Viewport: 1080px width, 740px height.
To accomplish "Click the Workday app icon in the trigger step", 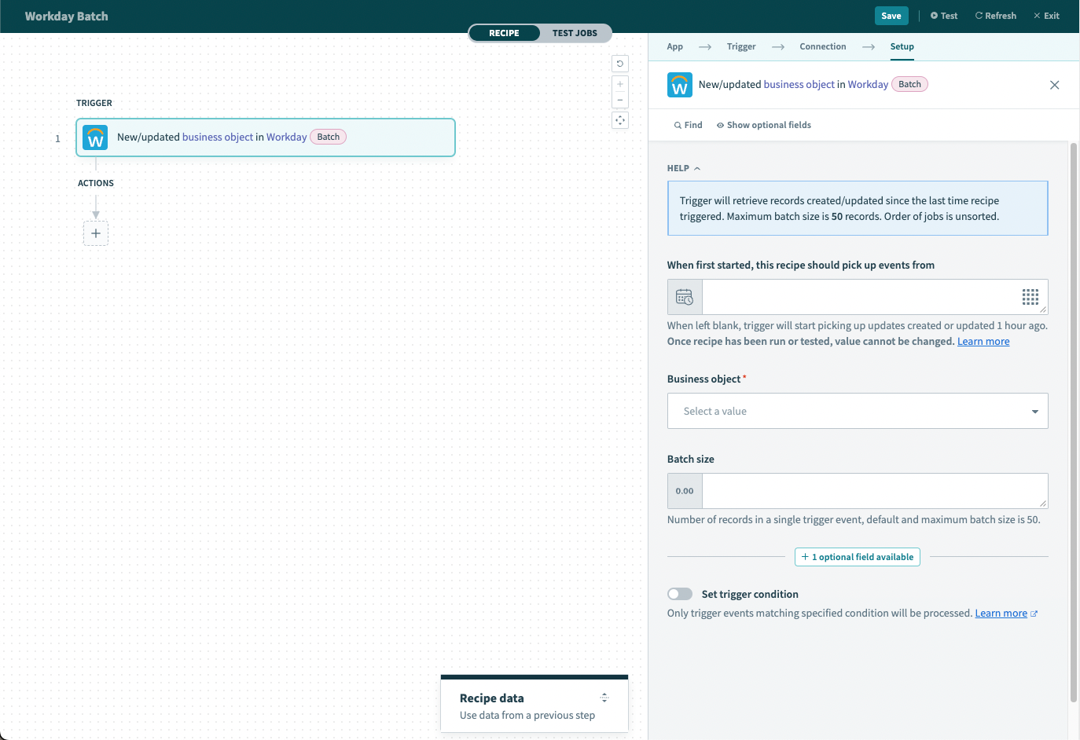I will point(94,137).
